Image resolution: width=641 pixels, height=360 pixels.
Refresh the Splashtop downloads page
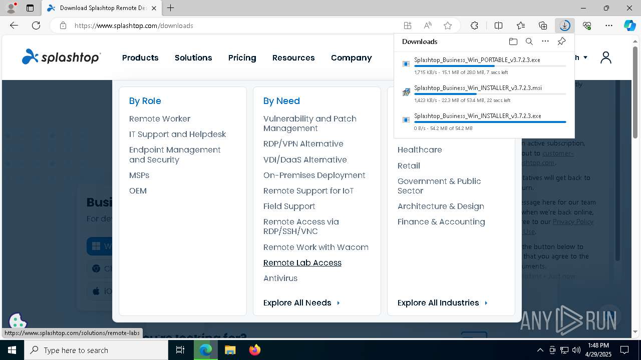point(36,25)
